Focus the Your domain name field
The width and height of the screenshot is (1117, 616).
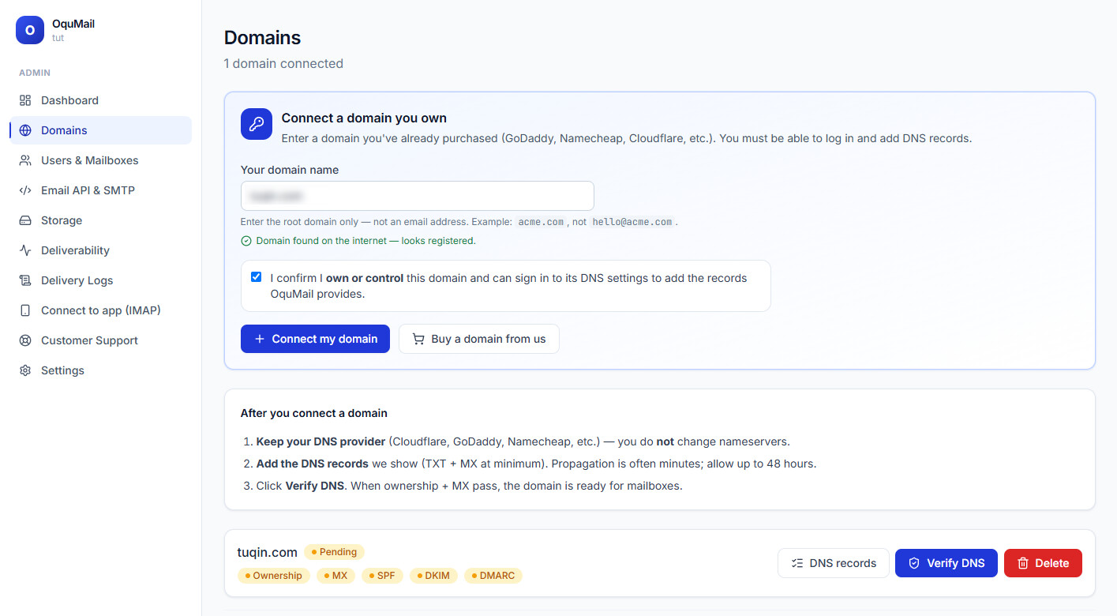click(x=418, y=196)
